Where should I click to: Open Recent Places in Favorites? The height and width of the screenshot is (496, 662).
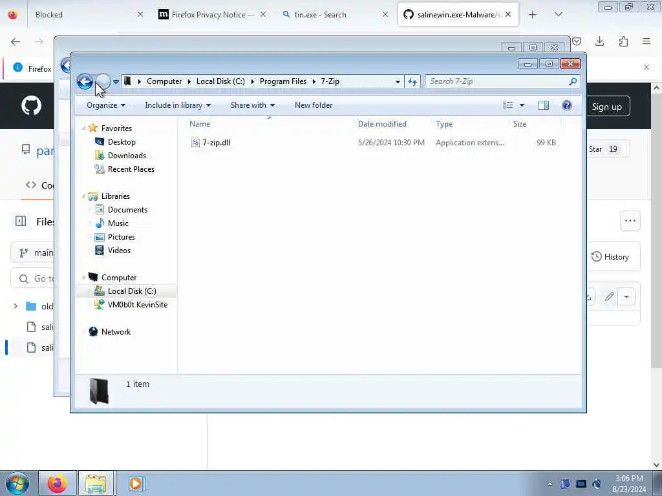coord(131,169)
